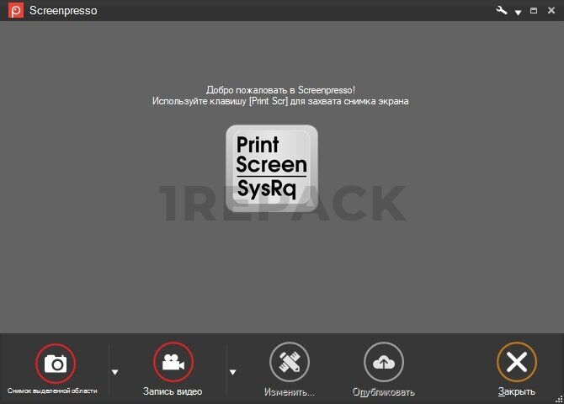Click the 'Запись видео' label
564x404 pixels.
pos(173,391)
